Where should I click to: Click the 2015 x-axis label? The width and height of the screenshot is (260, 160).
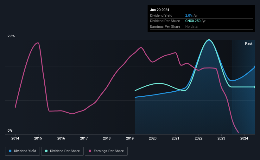pos(38,138)
